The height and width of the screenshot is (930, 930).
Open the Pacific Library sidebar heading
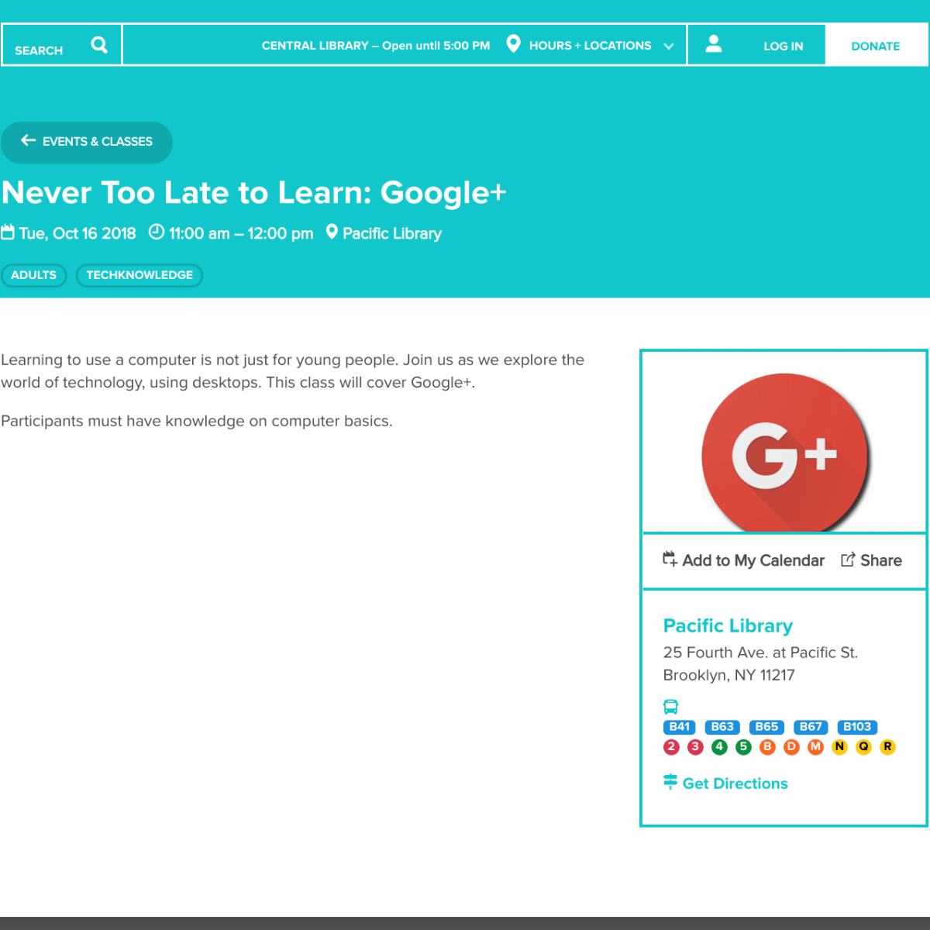pos(728,626)
